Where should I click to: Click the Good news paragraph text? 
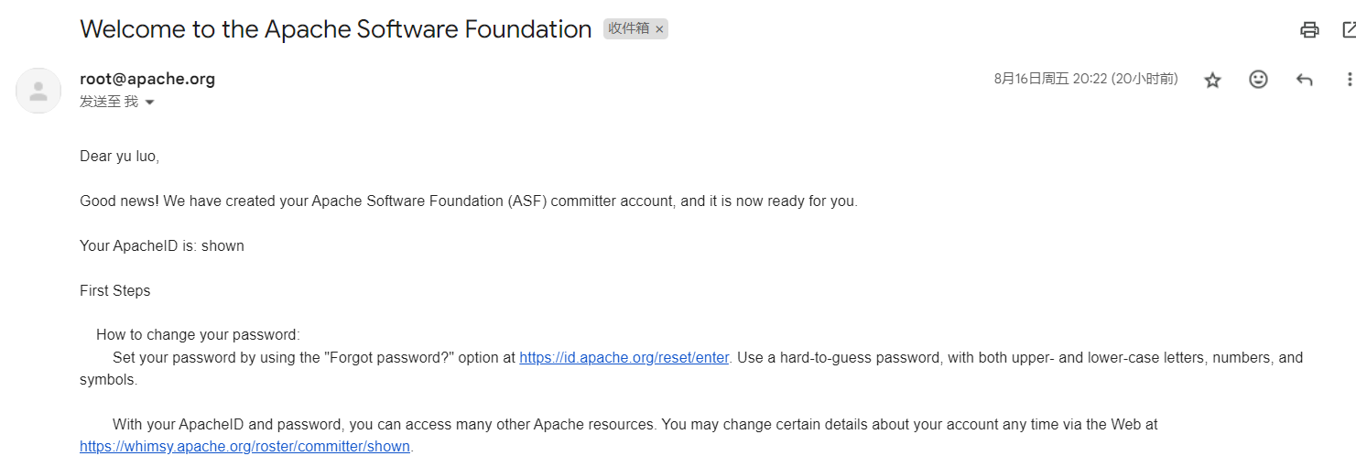pos(468,201)
